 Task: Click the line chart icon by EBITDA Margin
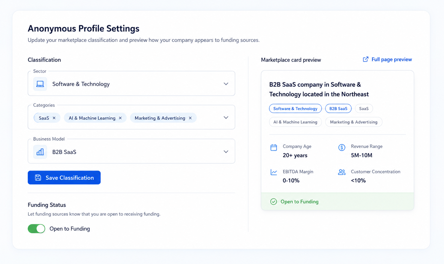274,172
